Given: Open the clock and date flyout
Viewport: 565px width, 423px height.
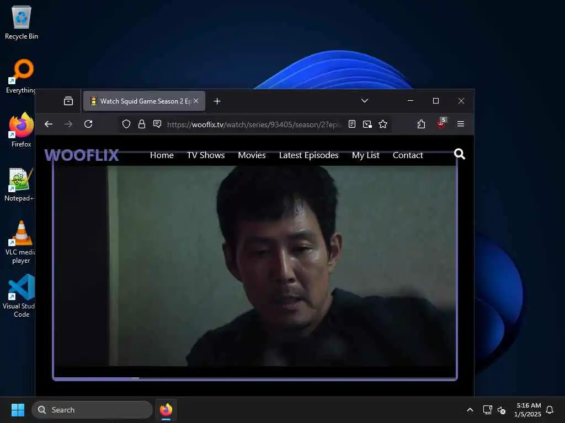Looking at the screenshot, I should tap(528, 410).
